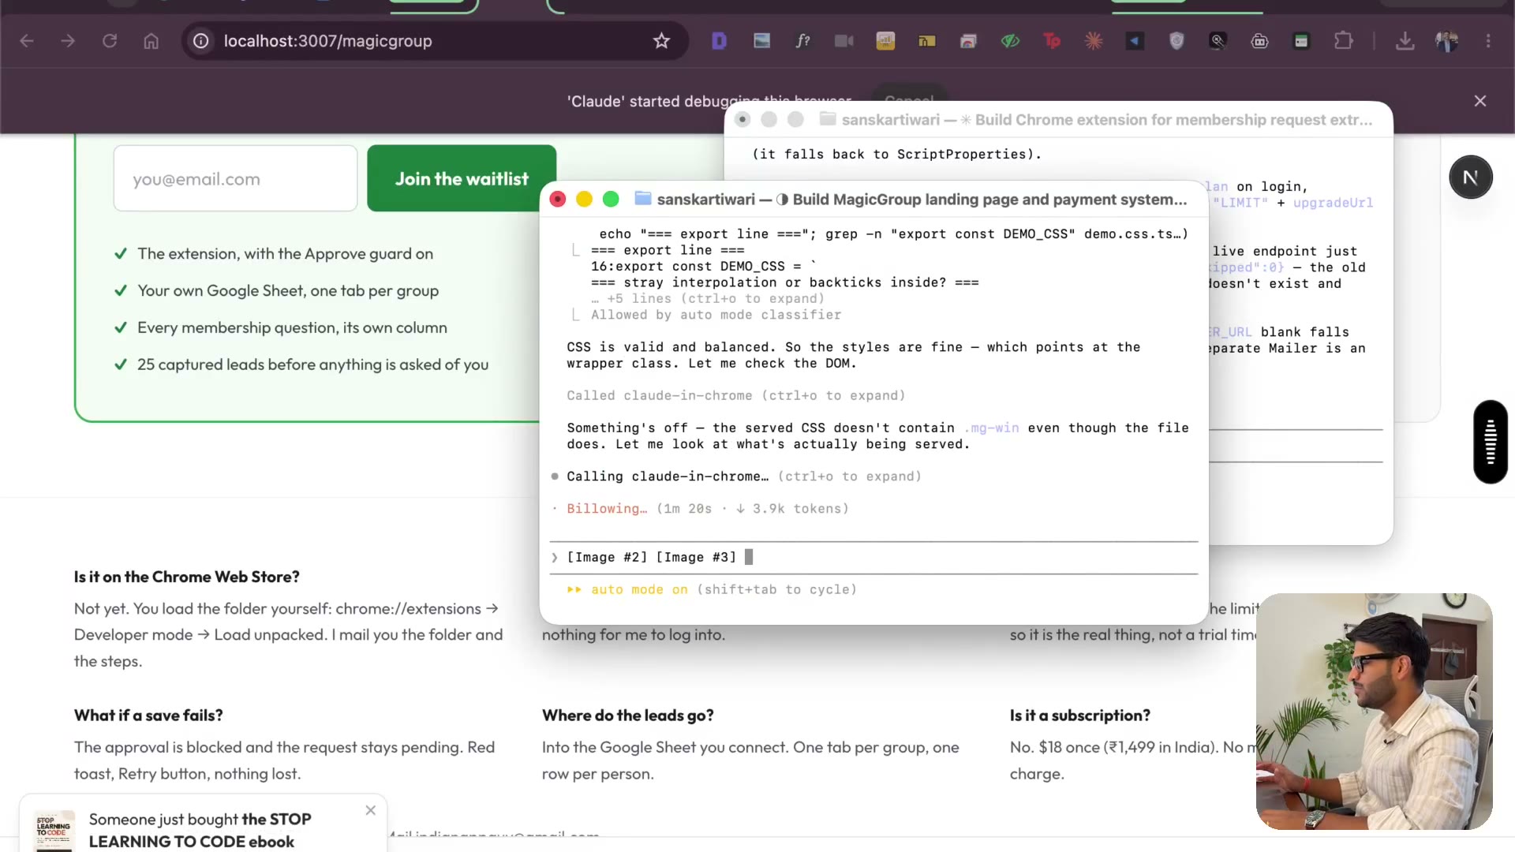
Task: View site information for localhost
Action: pyautogui.click(x=201, y=41)
